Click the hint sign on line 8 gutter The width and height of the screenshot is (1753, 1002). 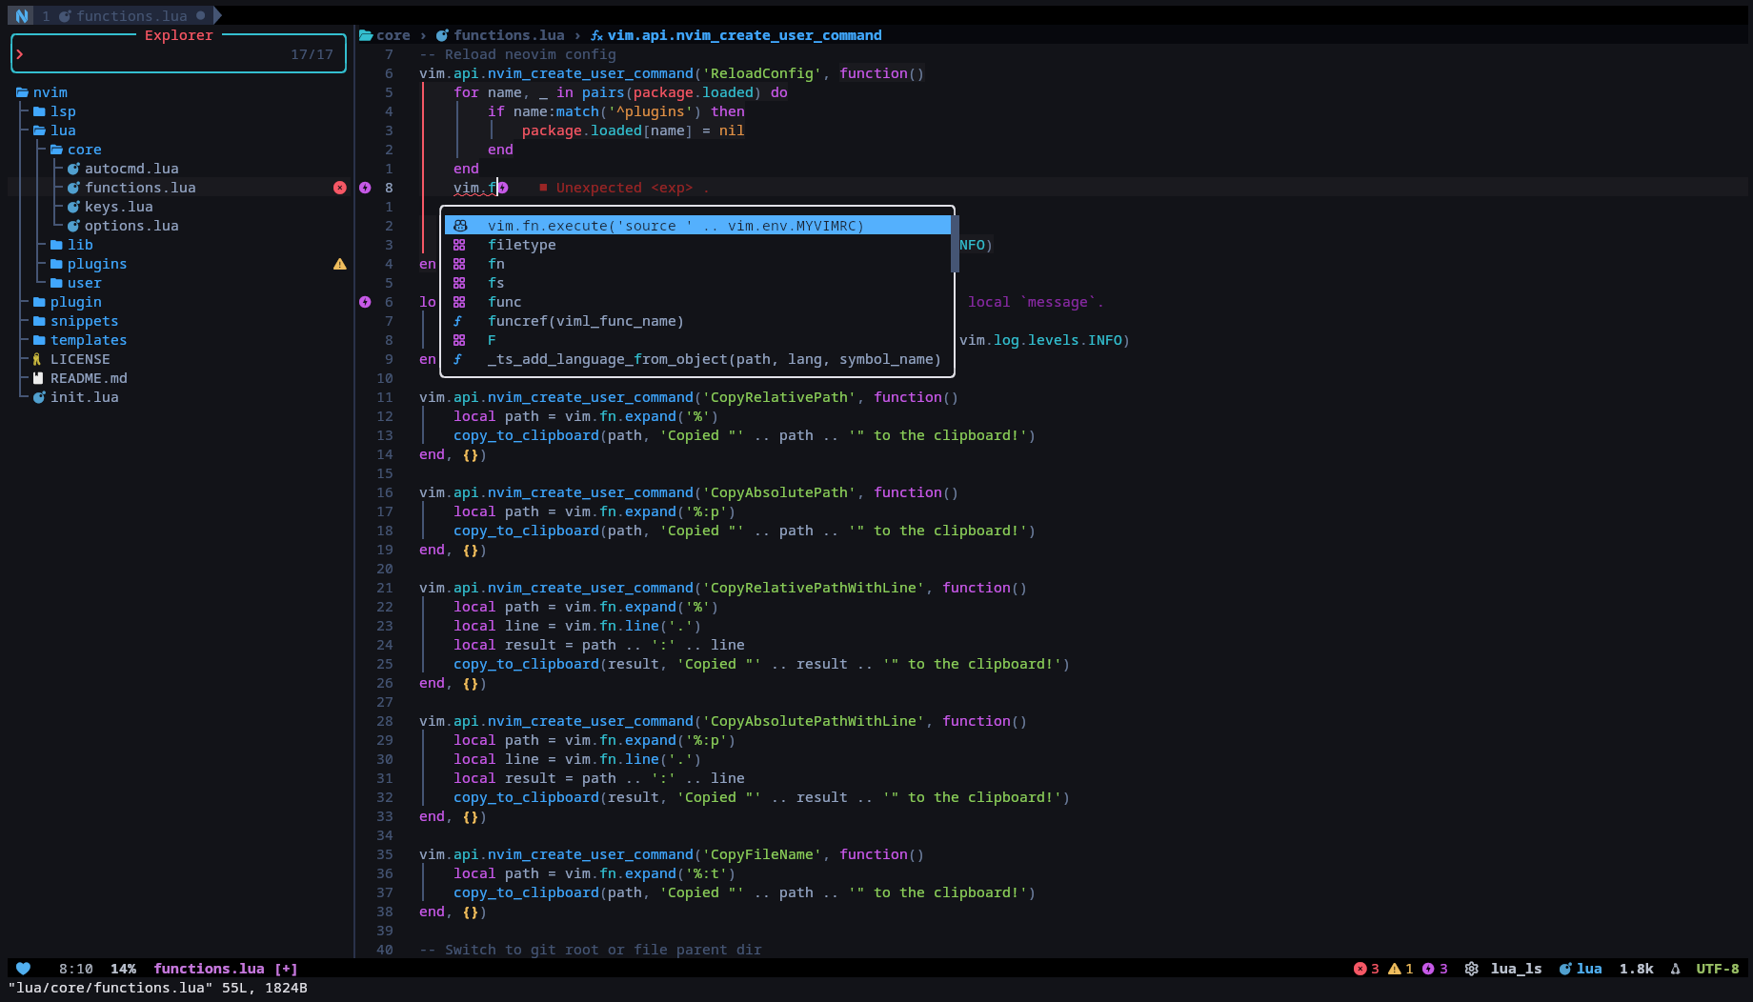pos(365,188)
